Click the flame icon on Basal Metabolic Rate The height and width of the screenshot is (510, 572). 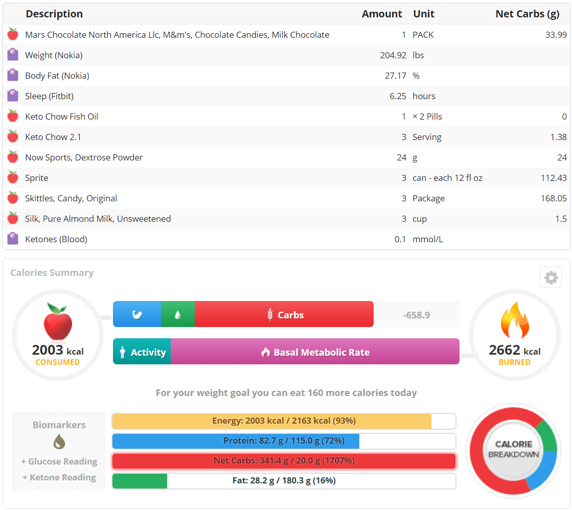tap(266, 352)
